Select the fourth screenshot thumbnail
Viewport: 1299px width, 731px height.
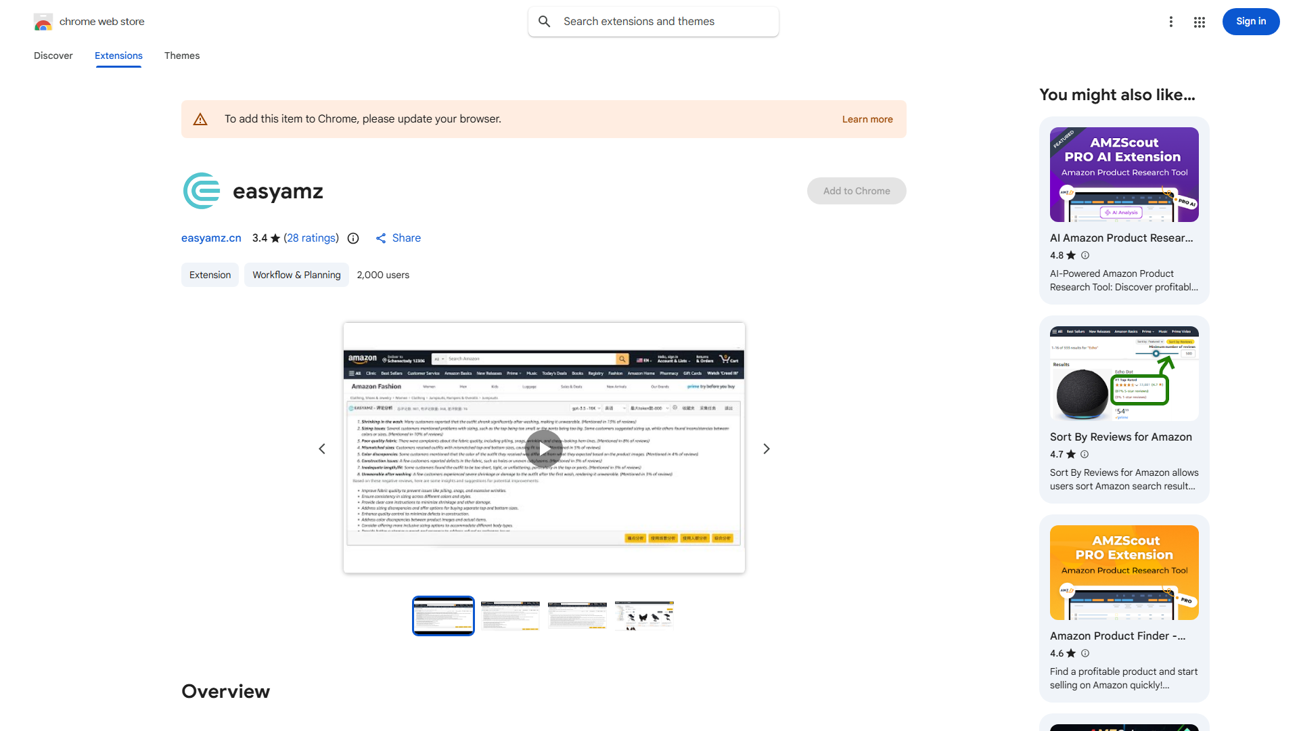[643, 615]
